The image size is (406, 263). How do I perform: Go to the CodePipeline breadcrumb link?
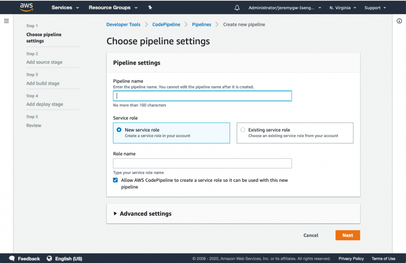point(166,25)
